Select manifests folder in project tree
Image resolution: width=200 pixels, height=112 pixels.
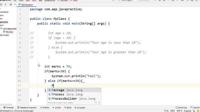point(4,12)
